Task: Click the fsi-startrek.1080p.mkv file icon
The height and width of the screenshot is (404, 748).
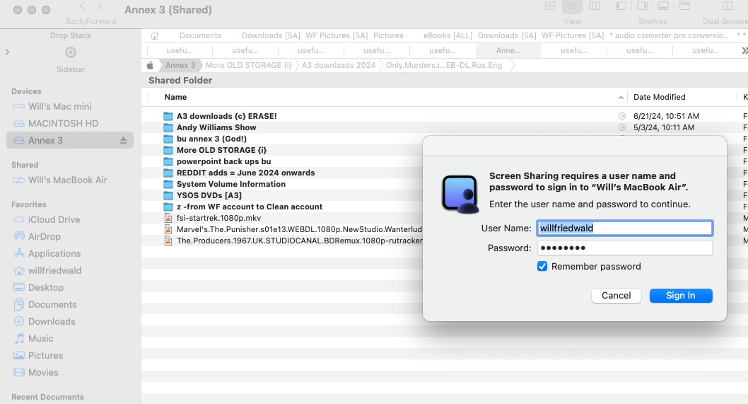Action: click(x=168, y=218)
